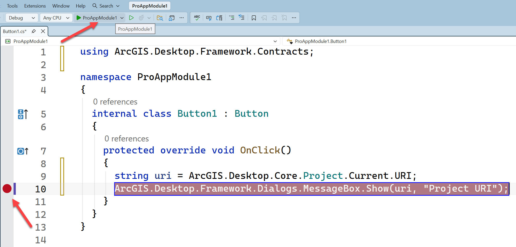The height and width of the screenshot is (247, 516).
Task: Toggle the ABC spell checker icon
Action: [x=197, y=18]
